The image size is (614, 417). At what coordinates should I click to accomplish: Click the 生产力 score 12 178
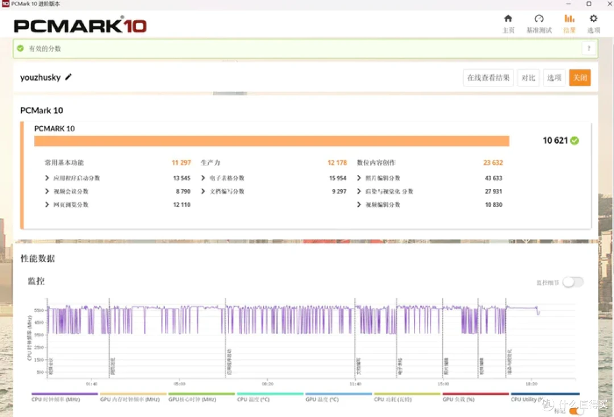click(x=337, y=162)
